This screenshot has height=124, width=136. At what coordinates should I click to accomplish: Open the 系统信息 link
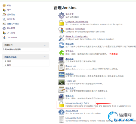coord(69,59)
